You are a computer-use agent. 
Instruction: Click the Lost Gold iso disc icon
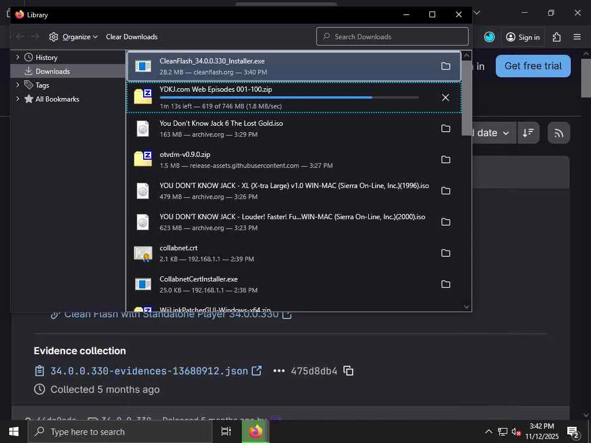tap(143, 129)
